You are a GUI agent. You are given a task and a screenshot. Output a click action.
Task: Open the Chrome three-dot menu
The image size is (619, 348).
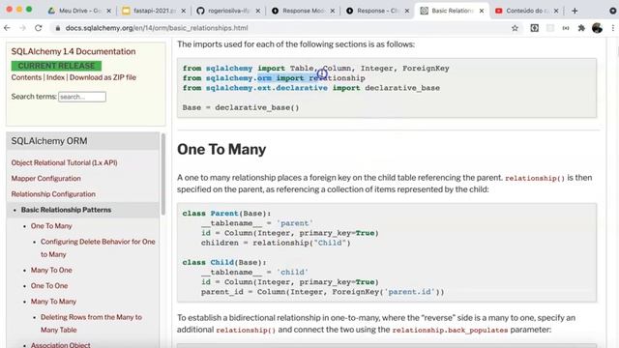(x=612, y=28)
